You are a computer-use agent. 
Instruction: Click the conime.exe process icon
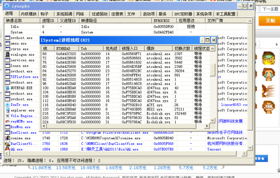[x=8, y=138]
